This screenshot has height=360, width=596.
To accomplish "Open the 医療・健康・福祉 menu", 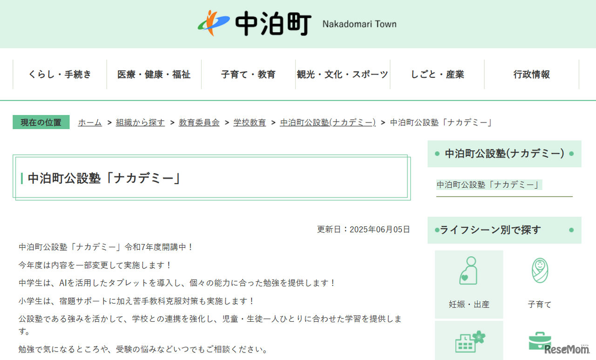I will pyautogui.click(x=154, y=75).
